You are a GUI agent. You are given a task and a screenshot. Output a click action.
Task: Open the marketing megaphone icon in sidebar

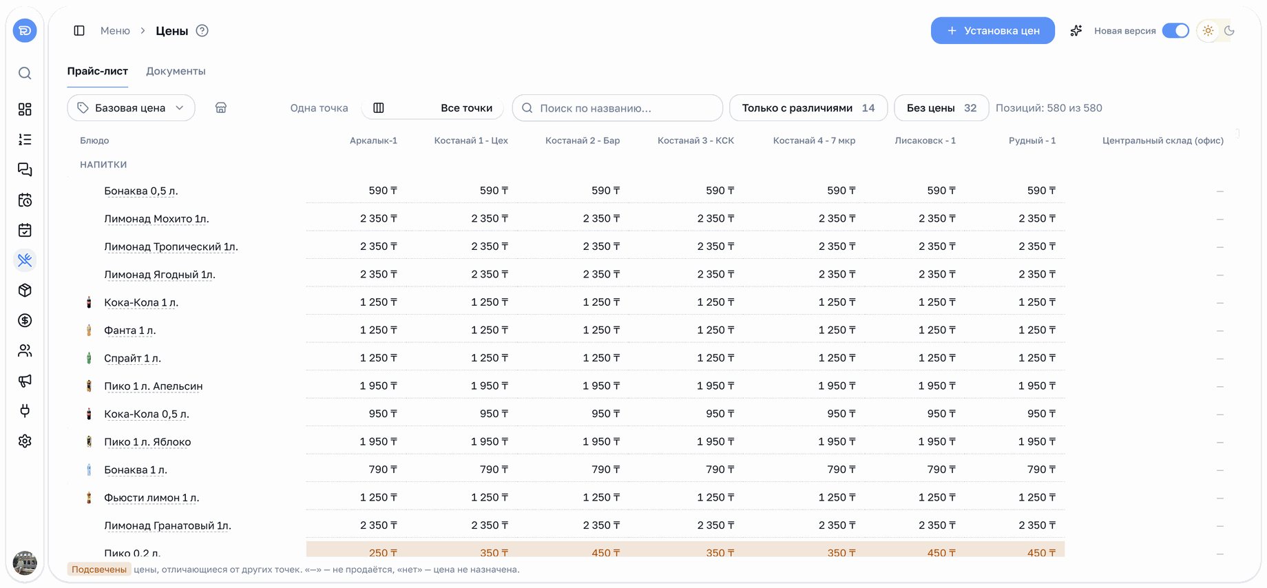pos(25,381)
